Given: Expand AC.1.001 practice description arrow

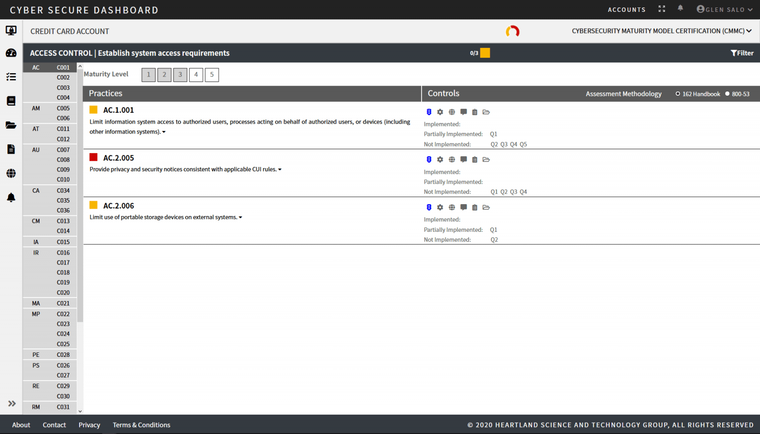Looking at the screenshot, I should [x=164, y=132].
